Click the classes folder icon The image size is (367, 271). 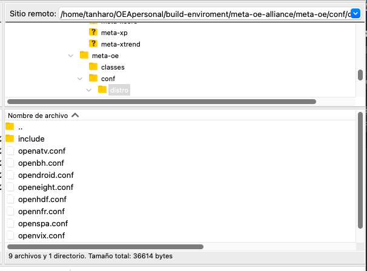click(93, 67)
